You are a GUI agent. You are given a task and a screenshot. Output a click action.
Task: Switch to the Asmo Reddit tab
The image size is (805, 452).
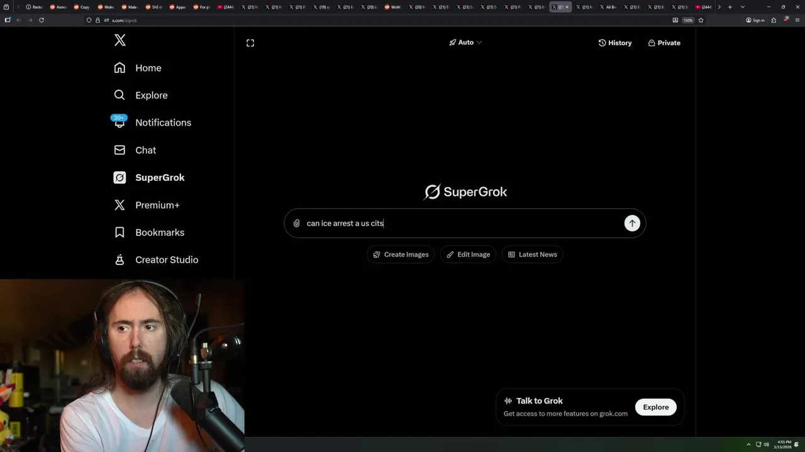click(58, 7)
